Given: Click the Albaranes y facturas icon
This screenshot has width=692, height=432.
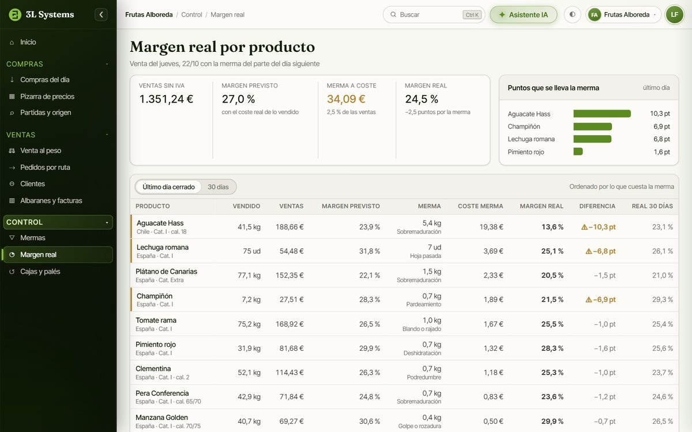Looking at the screenshot, I should [x=12, y=200].
